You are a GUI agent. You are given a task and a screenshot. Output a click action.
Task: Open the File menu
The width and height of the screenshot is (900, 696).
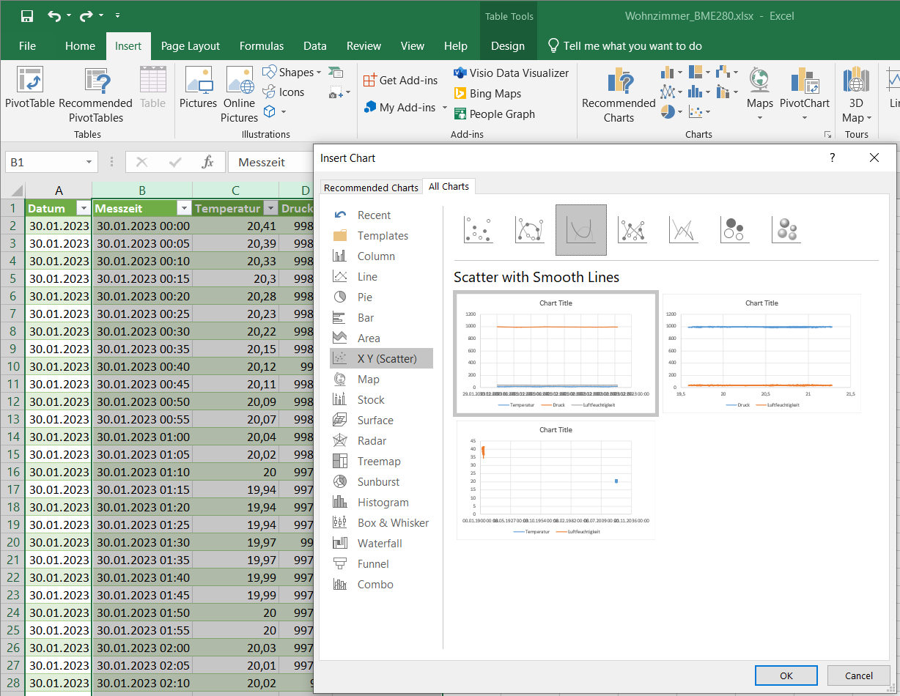[x=27, y=45]
